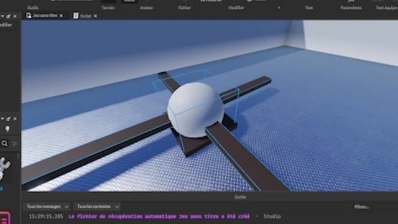Screen dimensions: 398x224
Task: Expand the lower left panel options chevron
Action: [2, 119]
